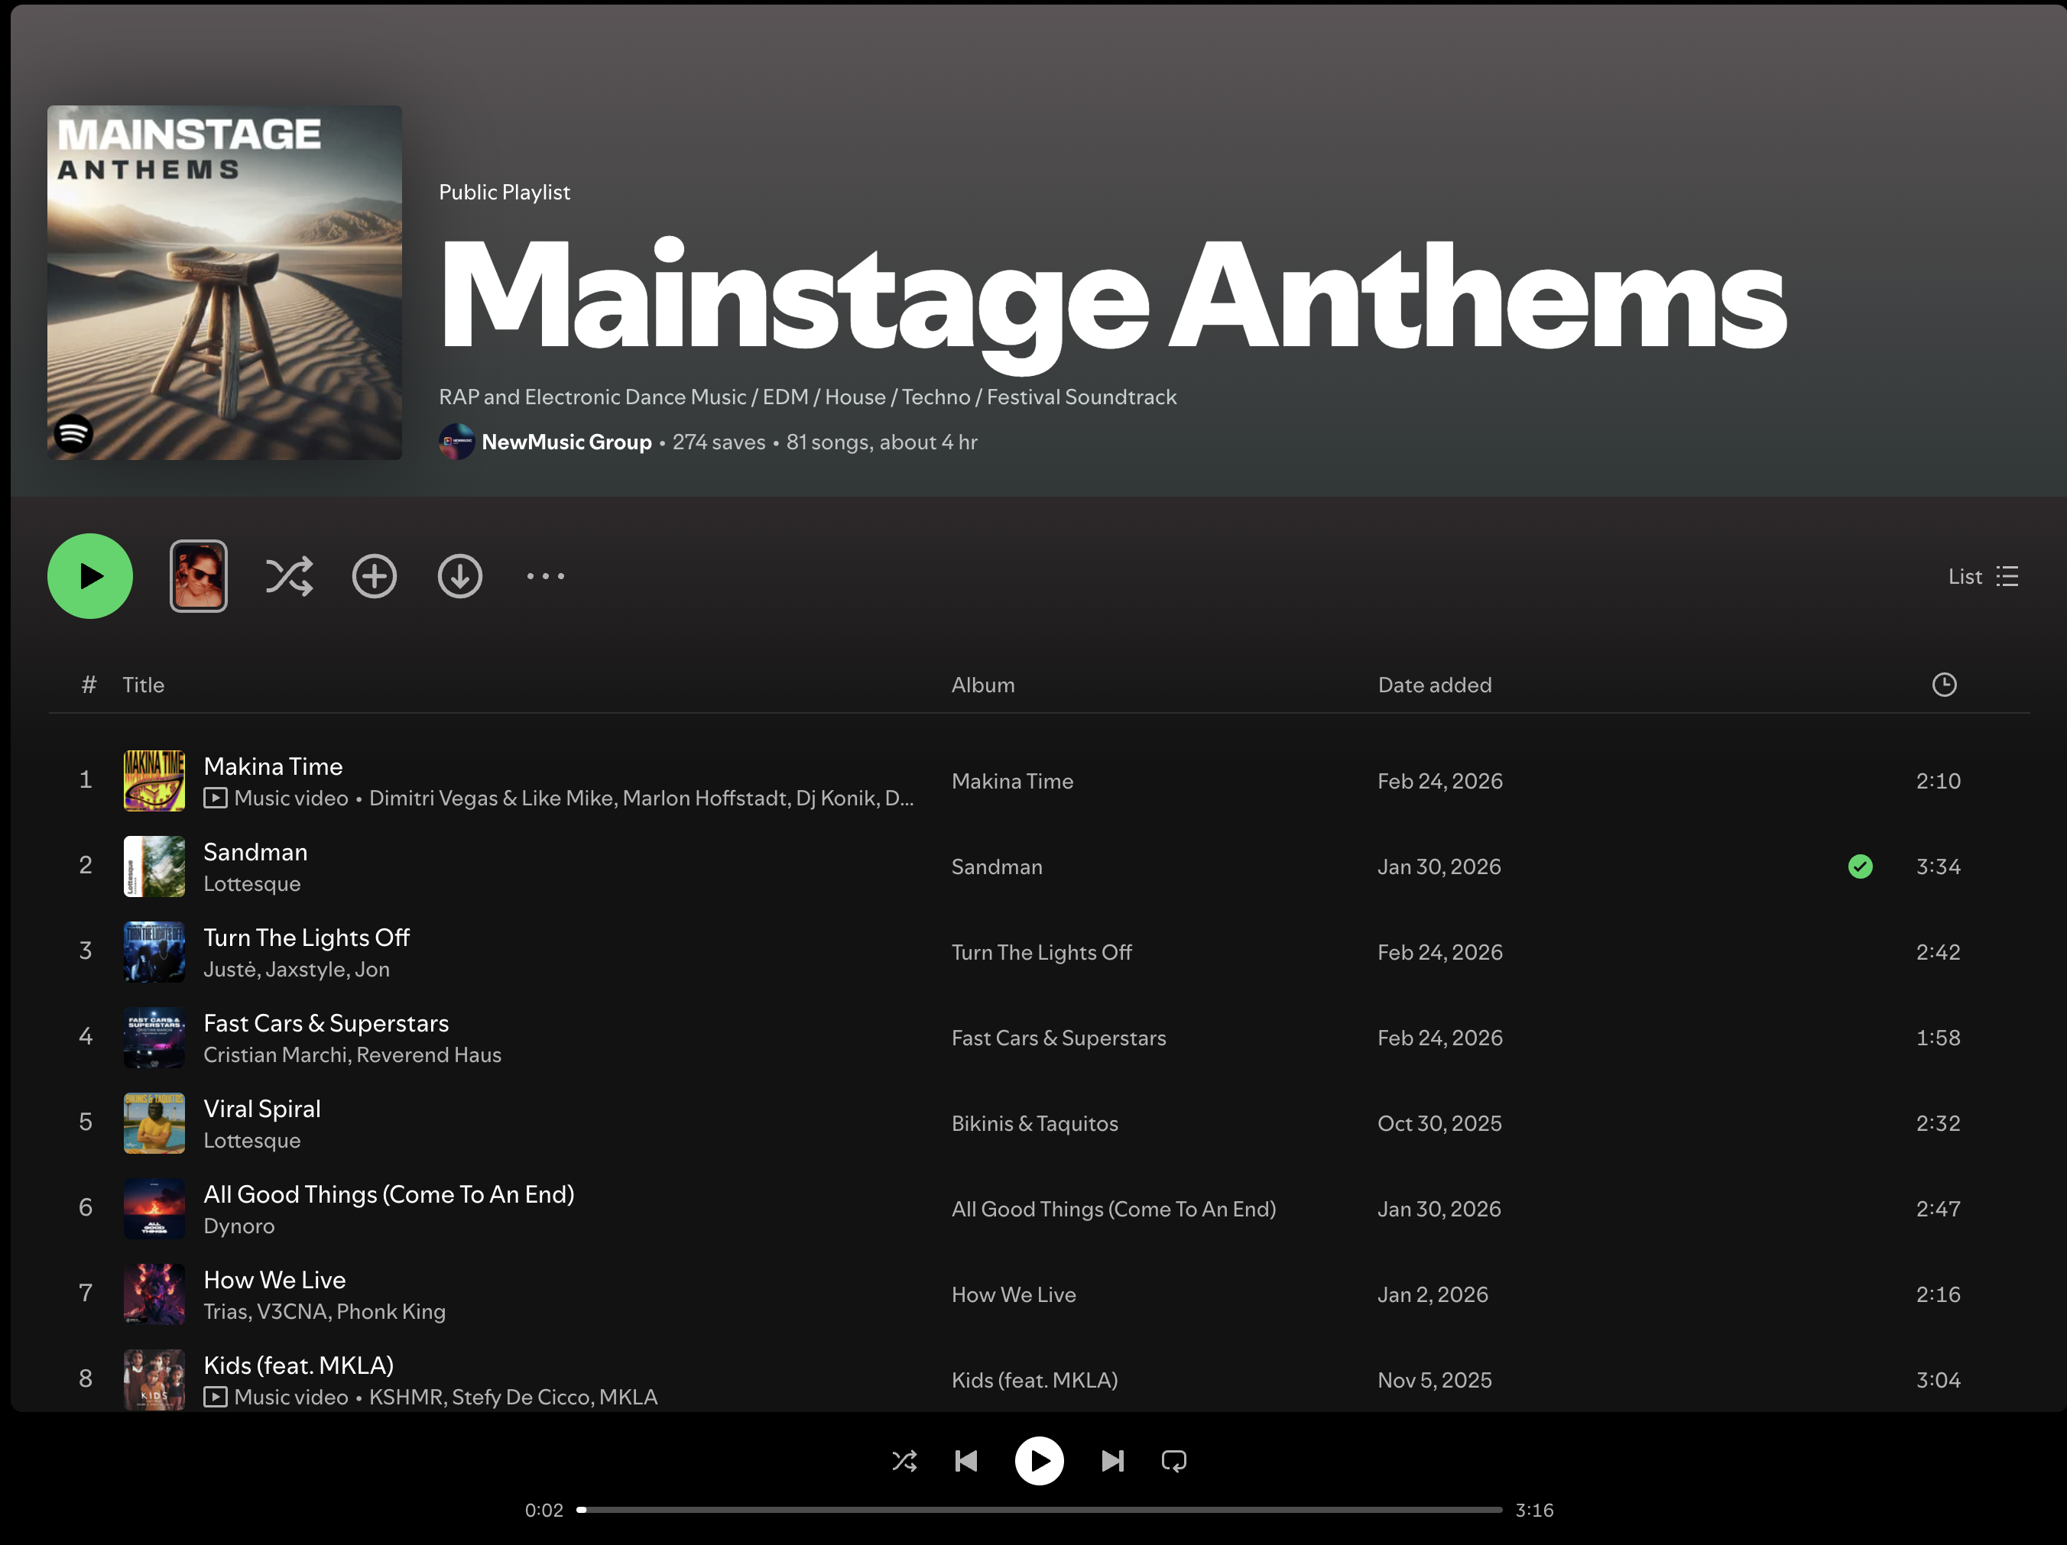Click Sandman album cover thumbnail

point(154,866)
